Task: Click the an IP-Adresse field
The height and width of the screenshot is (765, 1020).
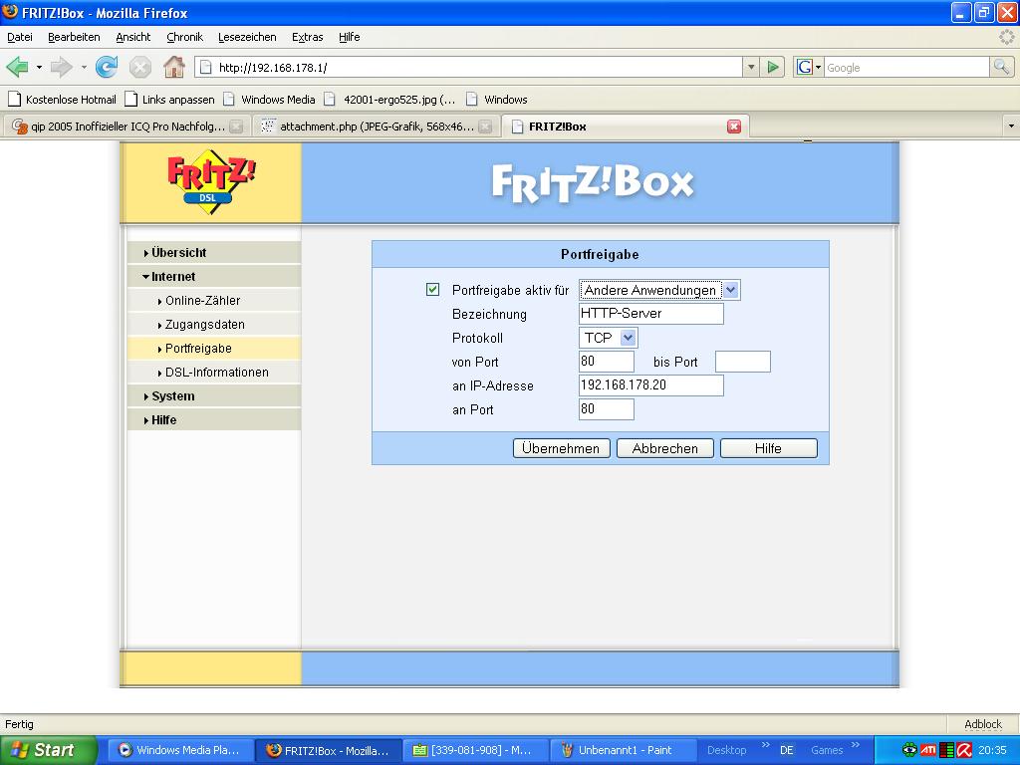Action: click(651, 385)
